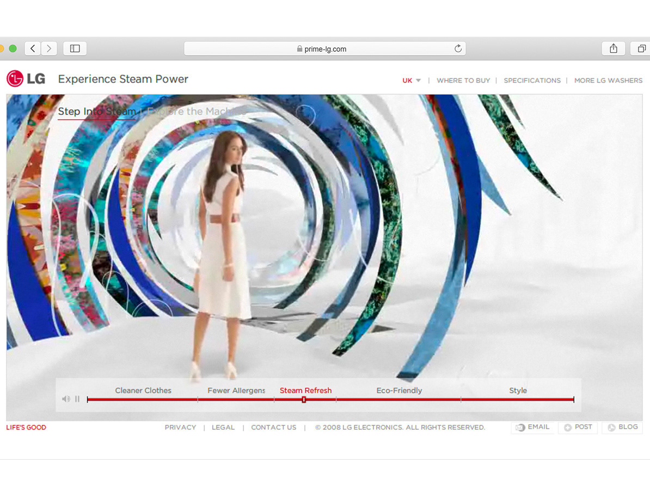Open the LEGAL footer link

click(223, 427)
